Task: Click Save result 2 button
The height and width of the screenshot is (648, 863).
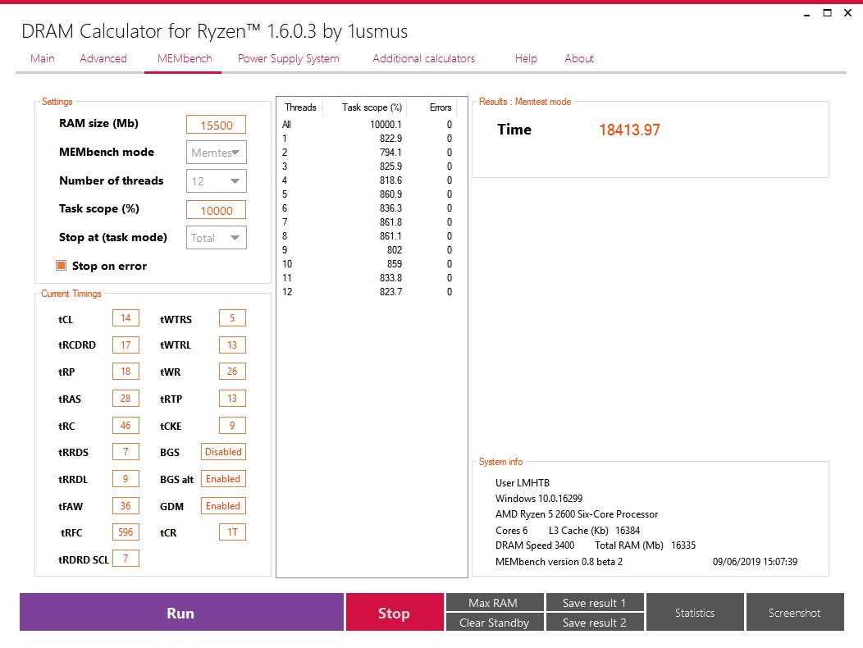Action: click(595, 623)
